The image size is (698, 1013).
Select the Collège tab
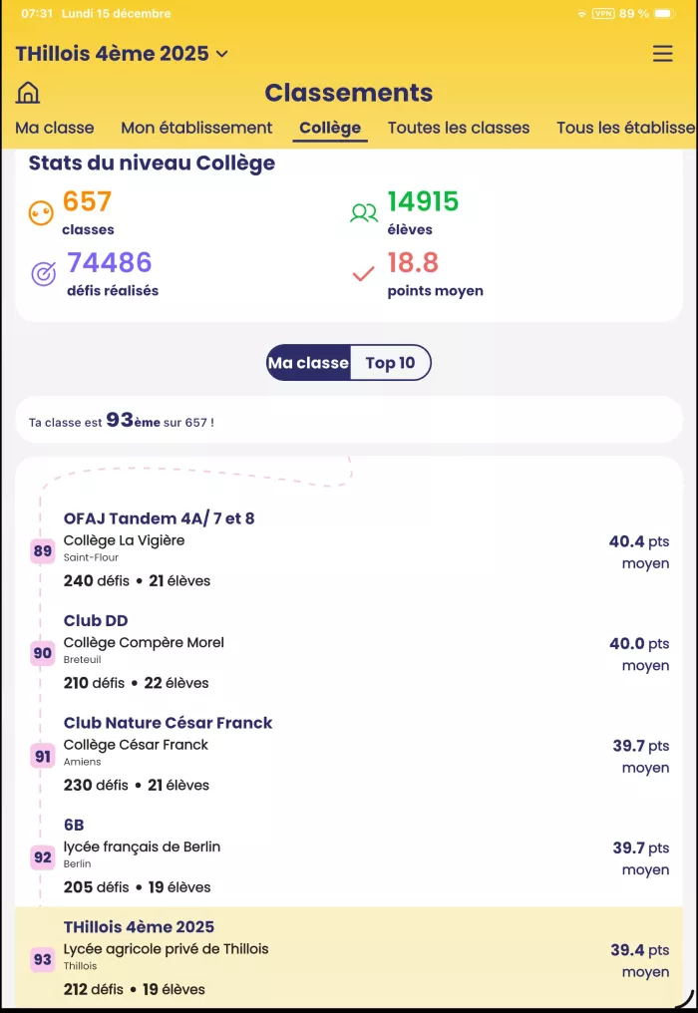pyautogui.click(x=330, y=128)
